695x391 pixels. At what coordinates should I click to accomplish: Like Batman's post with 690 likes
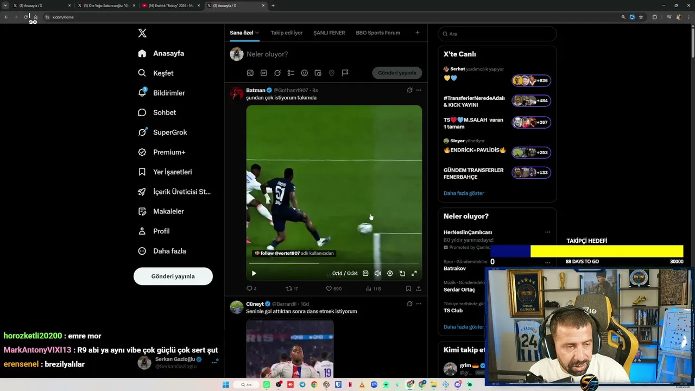(x=333, y=289)
